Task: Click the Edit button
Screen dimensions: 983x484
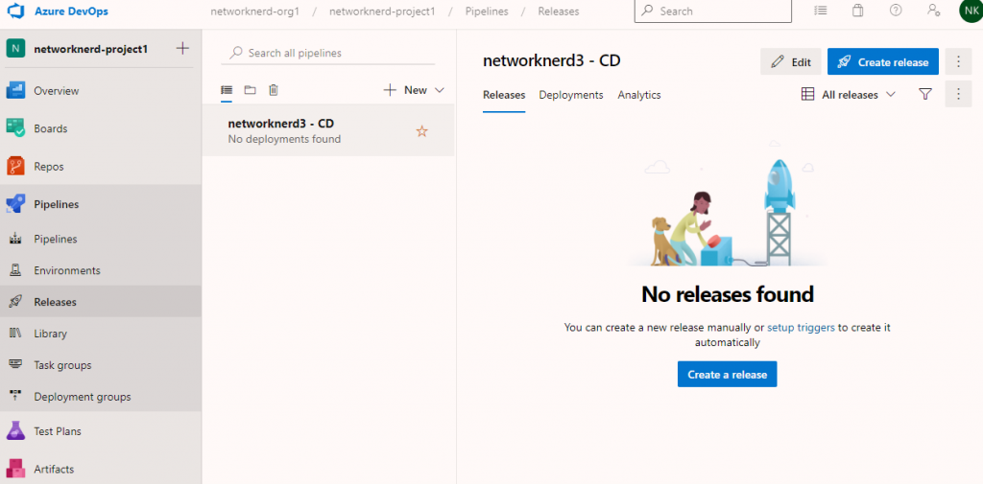Action: [x=791, y=62]
